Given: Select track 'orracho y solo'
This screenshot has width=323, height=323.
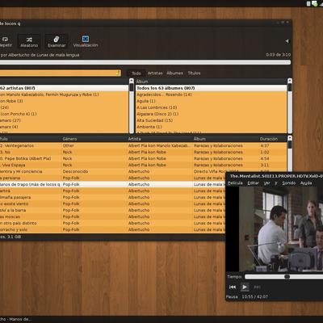Looking at the screenshot, I should [x=112, y=229].
